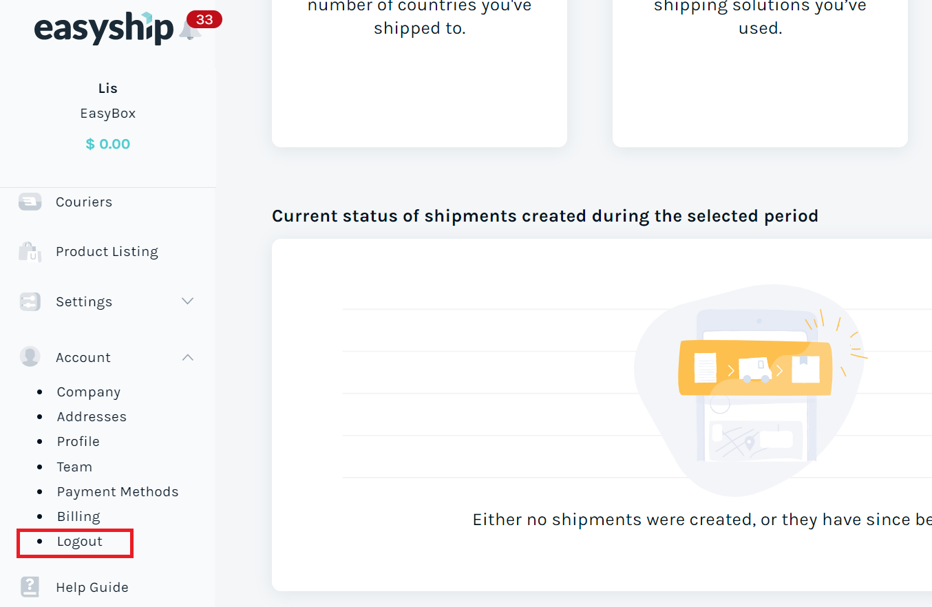Open the Addresses submenu item
Screen dimensions: 932x607
point(92,416)
